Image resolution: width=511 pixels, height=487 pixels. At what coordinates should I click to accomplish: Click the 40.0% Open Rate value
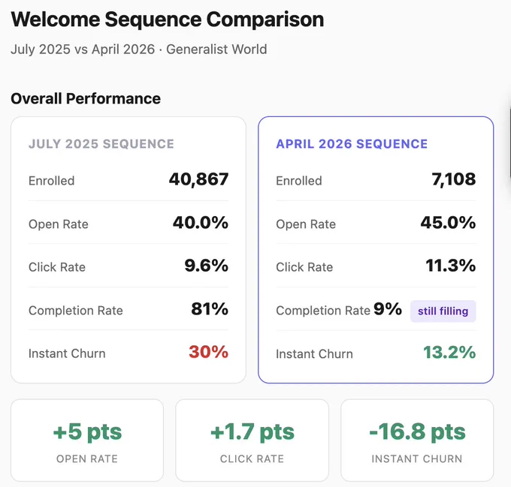(x=201, y=223)
